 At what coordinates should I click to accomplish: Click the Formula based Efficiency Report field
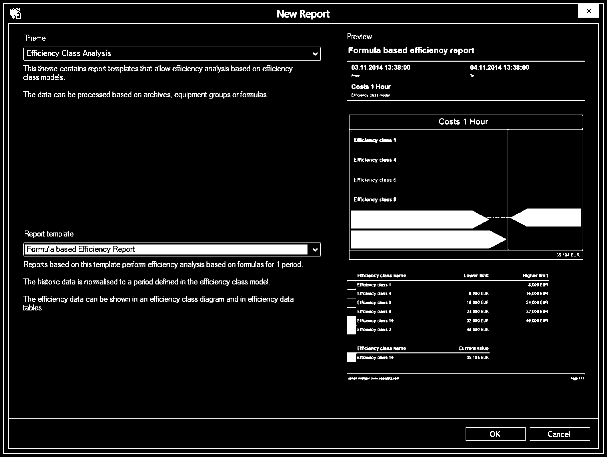click(172, 249)
